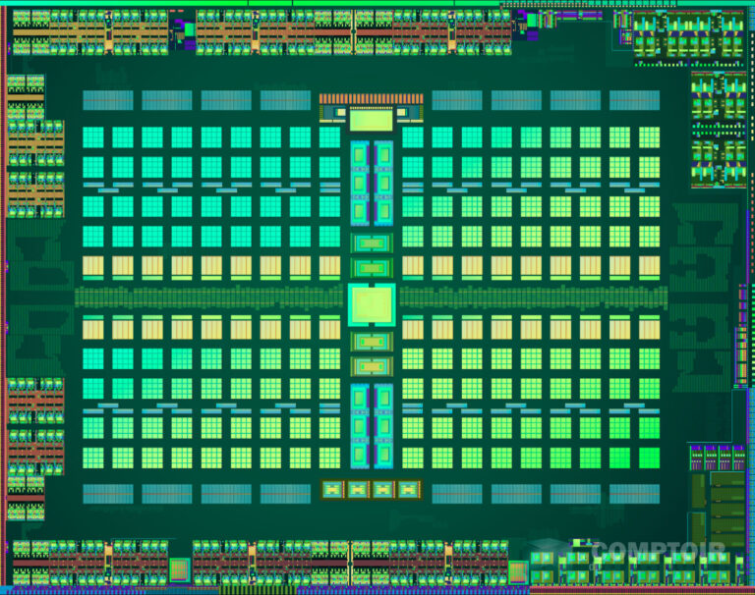Select the right half of the central horizontal band
755x595 pixels.
tap(532, 297)
